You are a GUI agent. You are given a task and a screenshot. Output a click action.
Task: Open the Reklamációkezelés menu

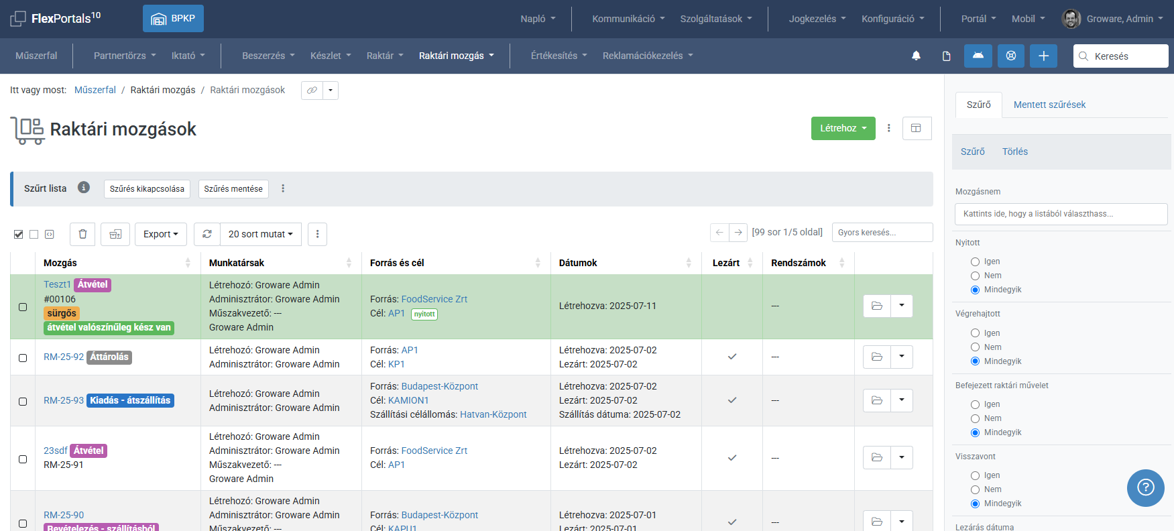click(x=648, y=56)
